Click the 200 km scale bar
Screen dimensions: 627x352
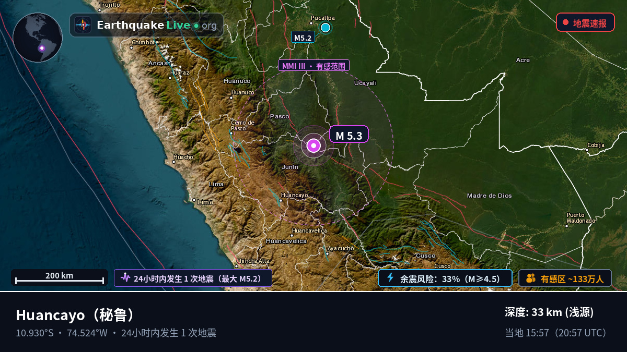click(60, 277)
